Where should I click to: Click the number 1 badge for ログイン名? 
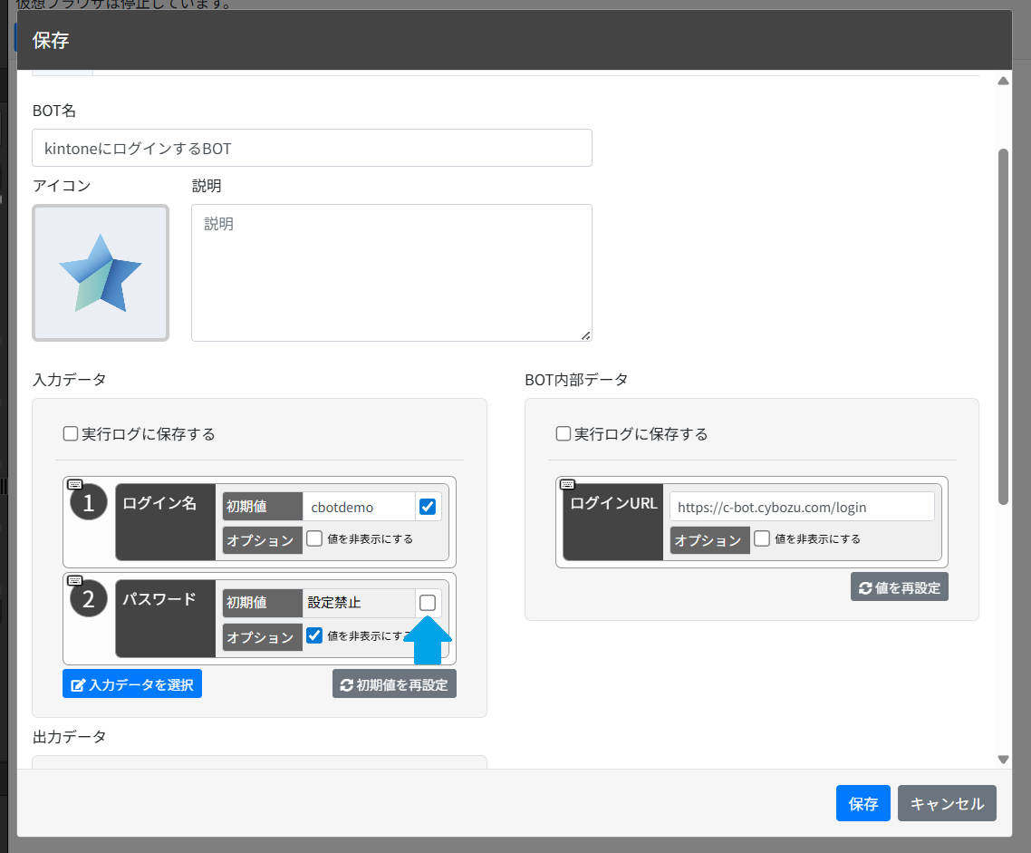[x=89, y=502]
